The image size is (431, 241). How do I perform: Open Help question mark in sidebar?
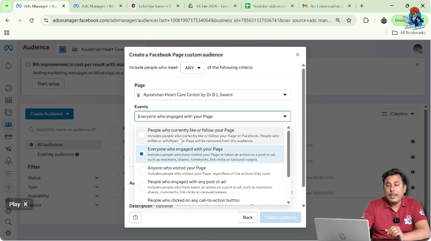tap(8, 188)
